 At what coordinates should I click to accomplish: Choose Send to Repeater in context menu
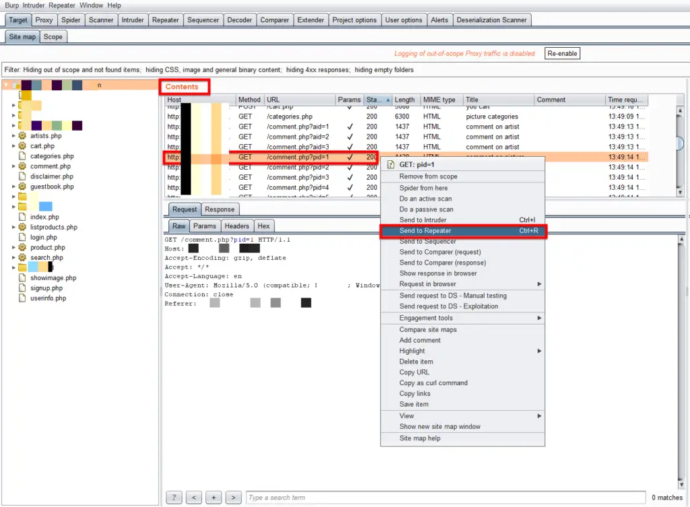pyautogui.click(x=462, y=231)
